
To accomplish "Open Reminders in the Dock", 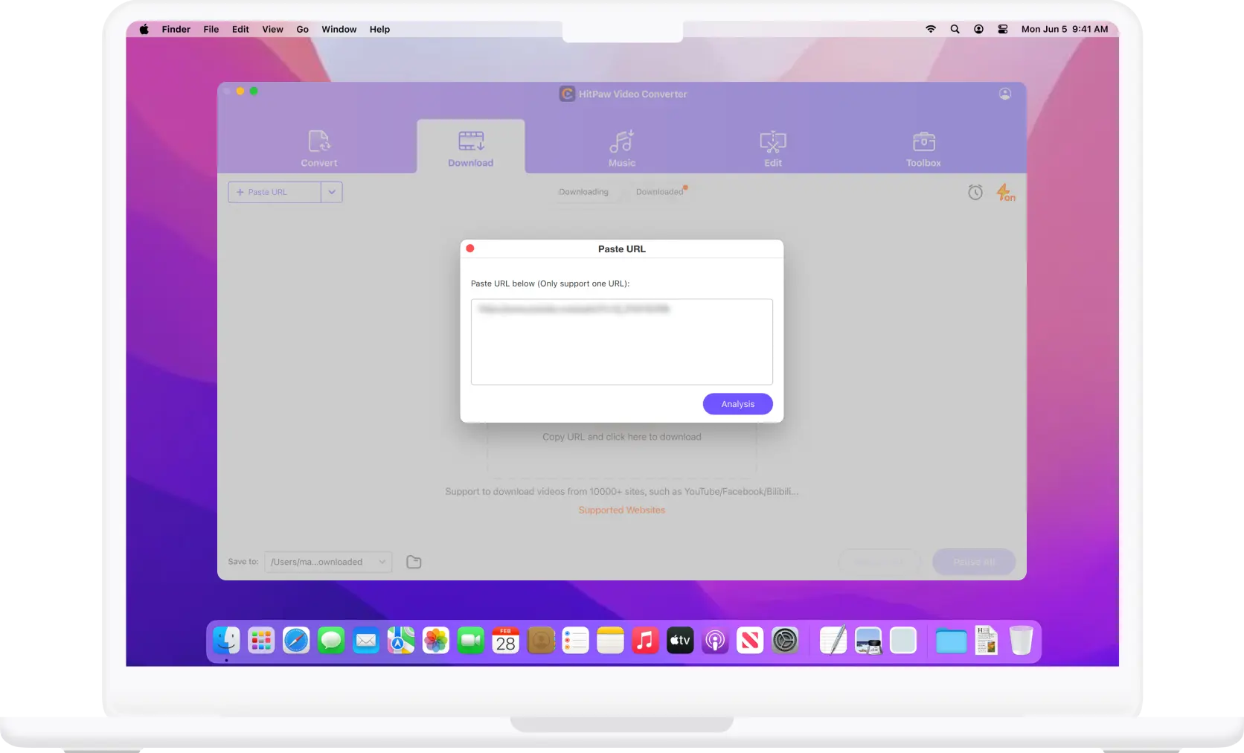I will point(575,641).
